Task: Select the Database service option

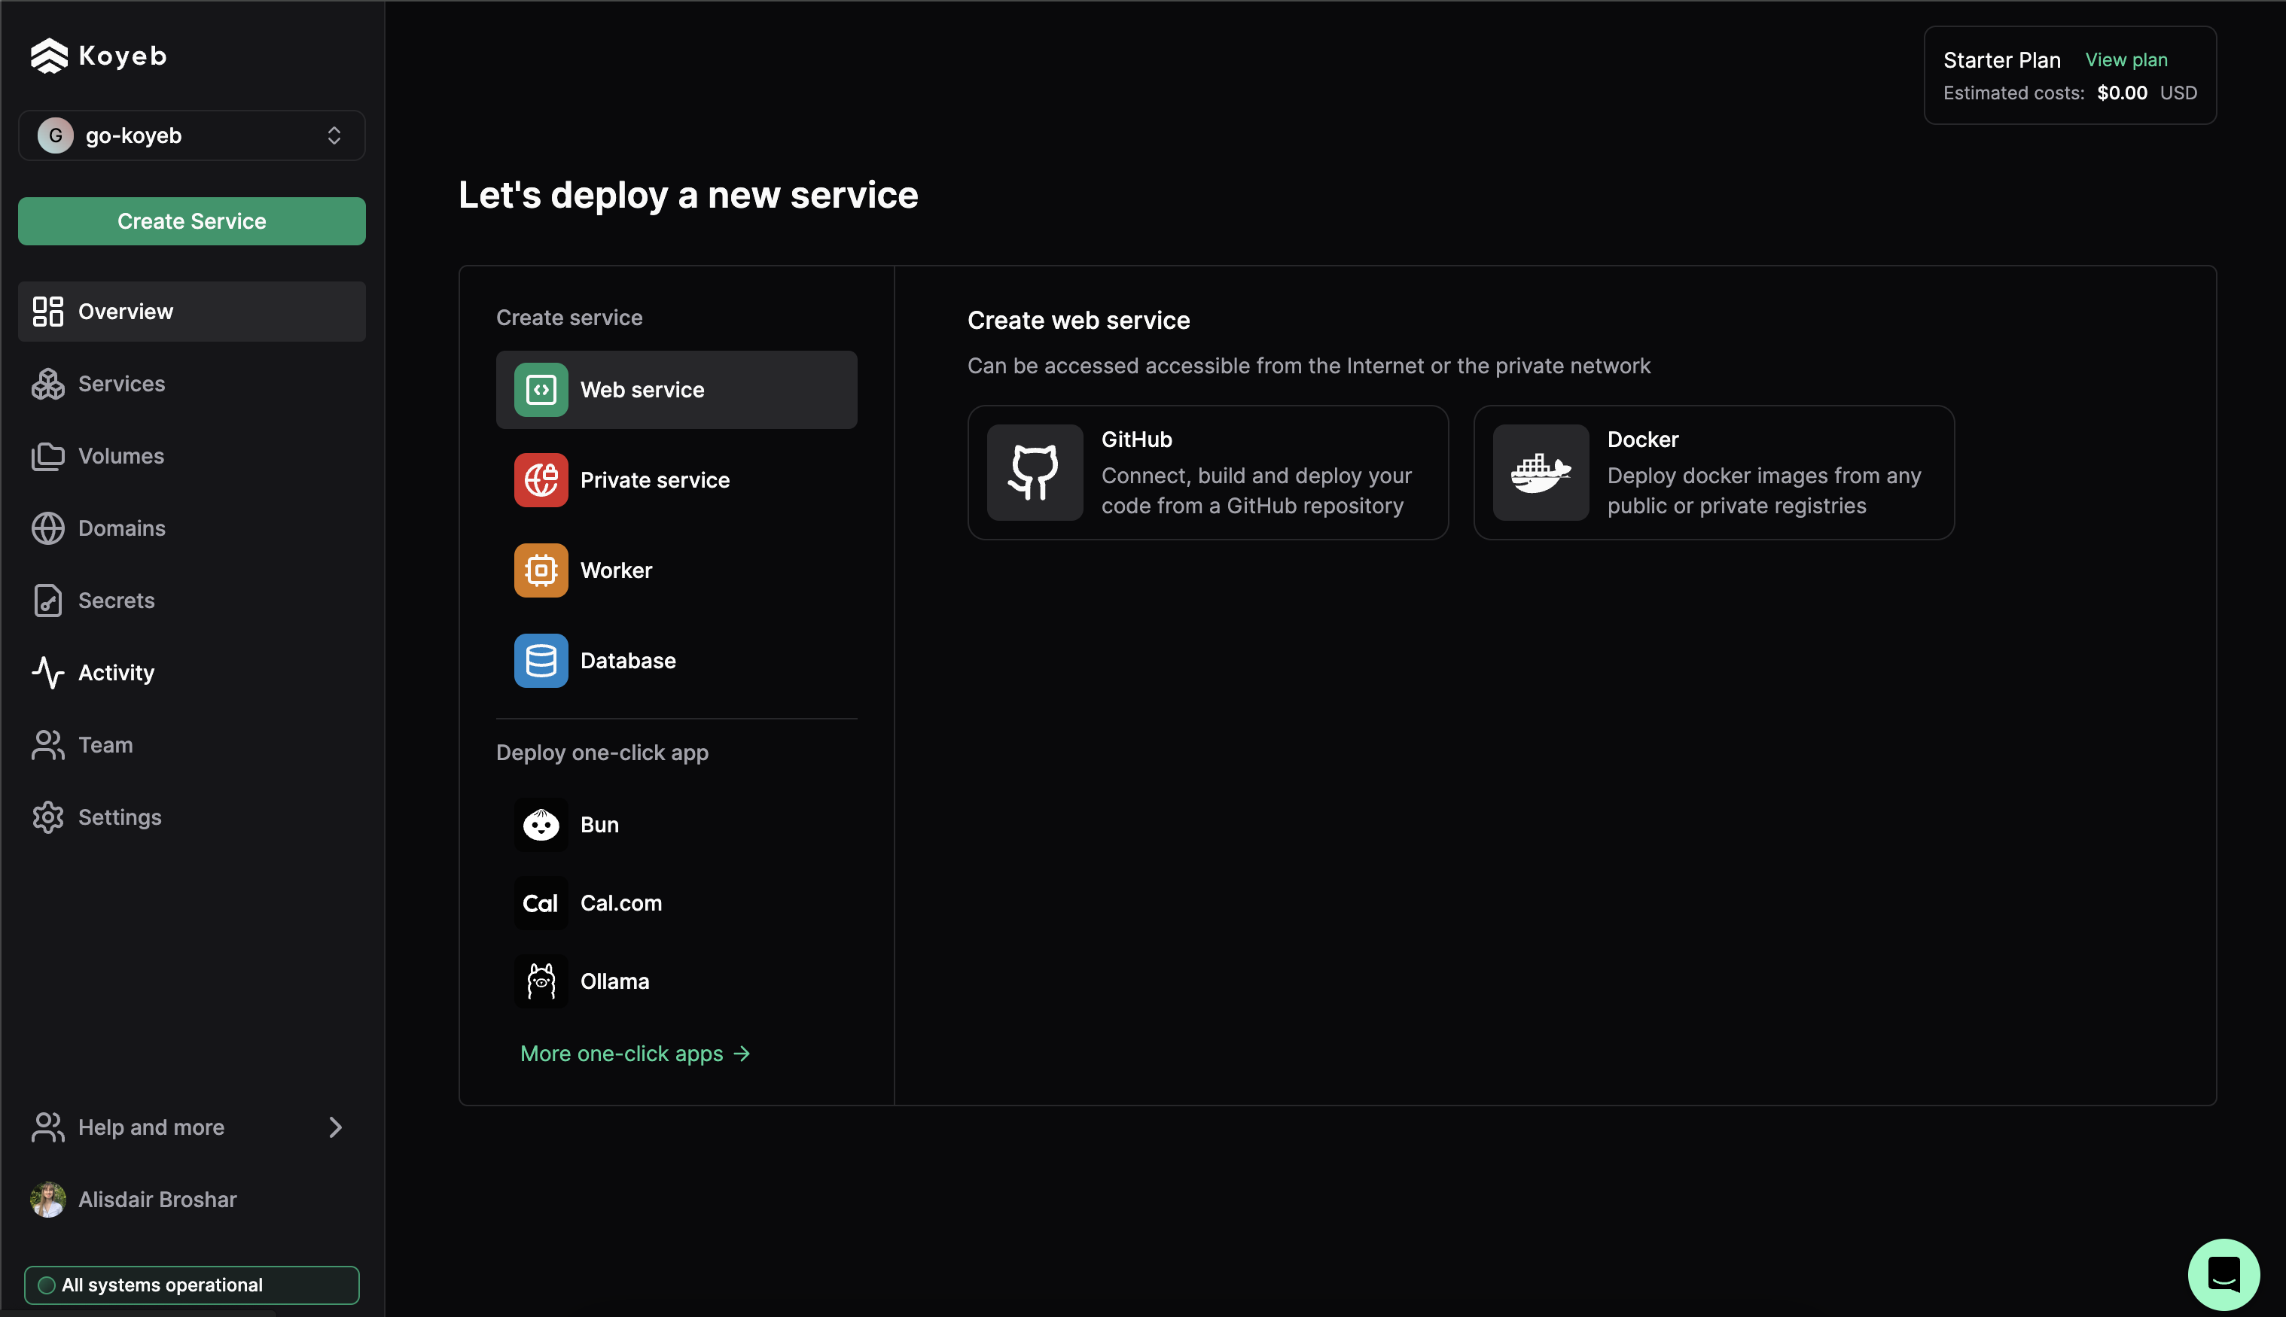Action: click(676, 662)
